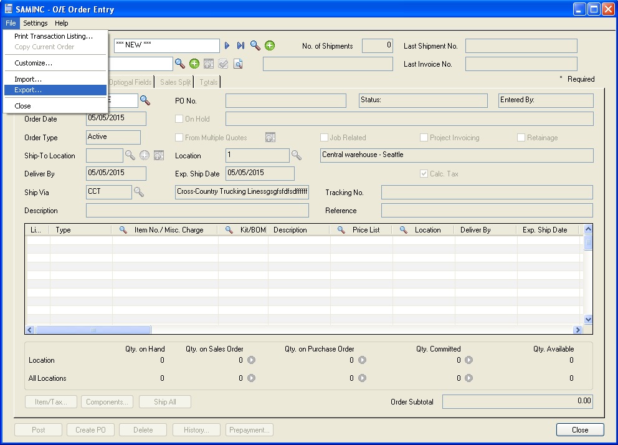Go to the next order arrow
618x445 pixels.
click(x=227, y=45)
